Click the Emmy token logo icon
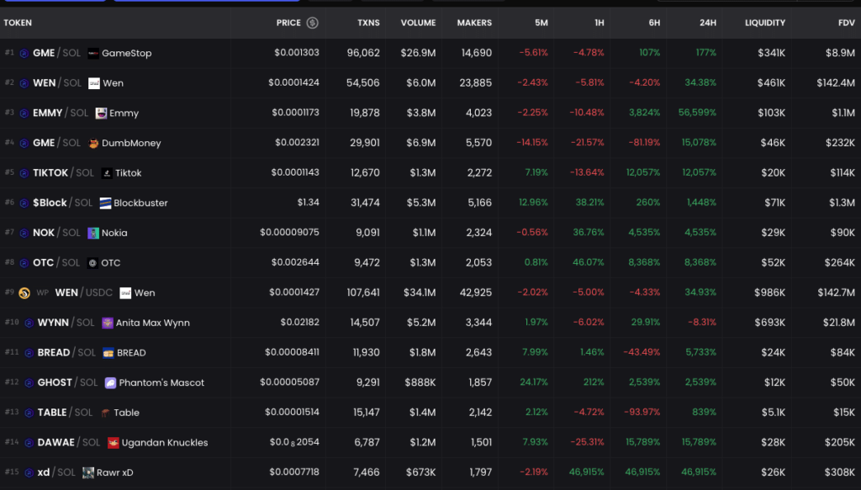The height and width of the screenshot is (490, 861). coord(101,113)
